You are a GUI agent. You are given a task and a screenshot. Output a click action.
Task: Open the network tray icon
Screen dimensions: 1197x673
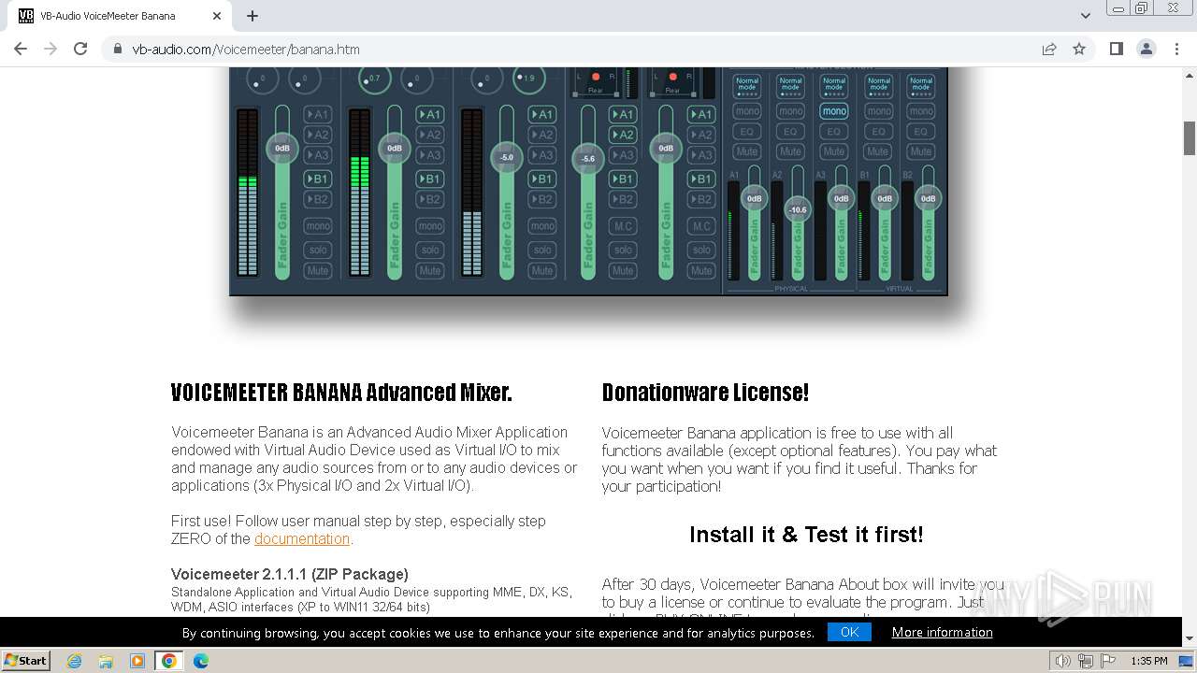1086,661
